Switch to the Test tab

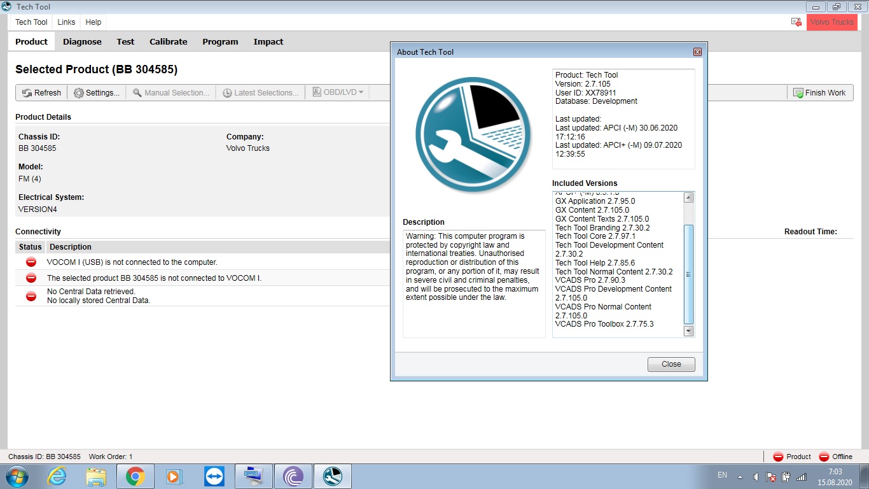point(125,42)
